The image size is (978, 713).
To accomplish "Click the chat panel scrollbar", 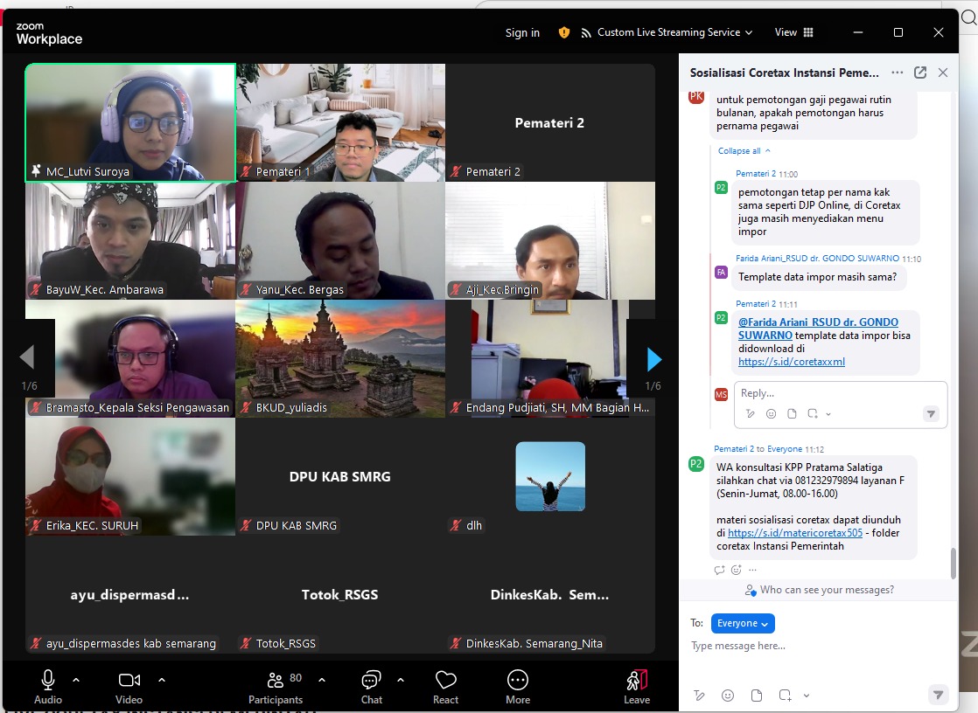I will (x=953, y=562).
